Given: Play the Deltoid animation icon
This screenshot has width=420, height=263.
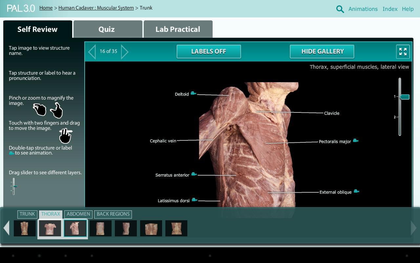Looking at the screenshot, I should 194,93.
